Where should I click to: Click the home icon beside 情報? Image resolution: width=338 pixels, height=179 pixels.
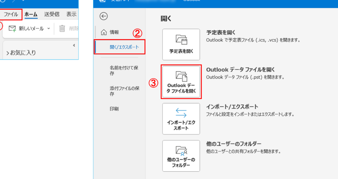pos(104,32)
